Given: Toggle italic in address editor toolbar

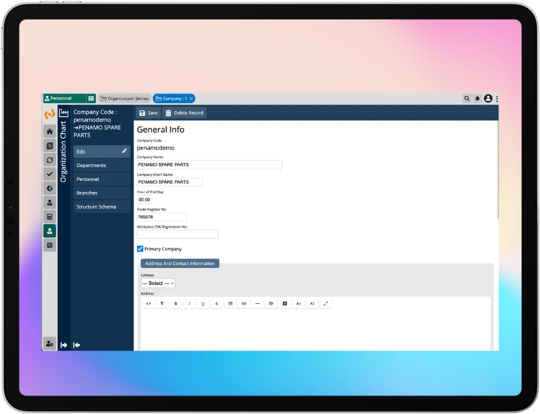Looking at the screenshot, I should 189,303.
